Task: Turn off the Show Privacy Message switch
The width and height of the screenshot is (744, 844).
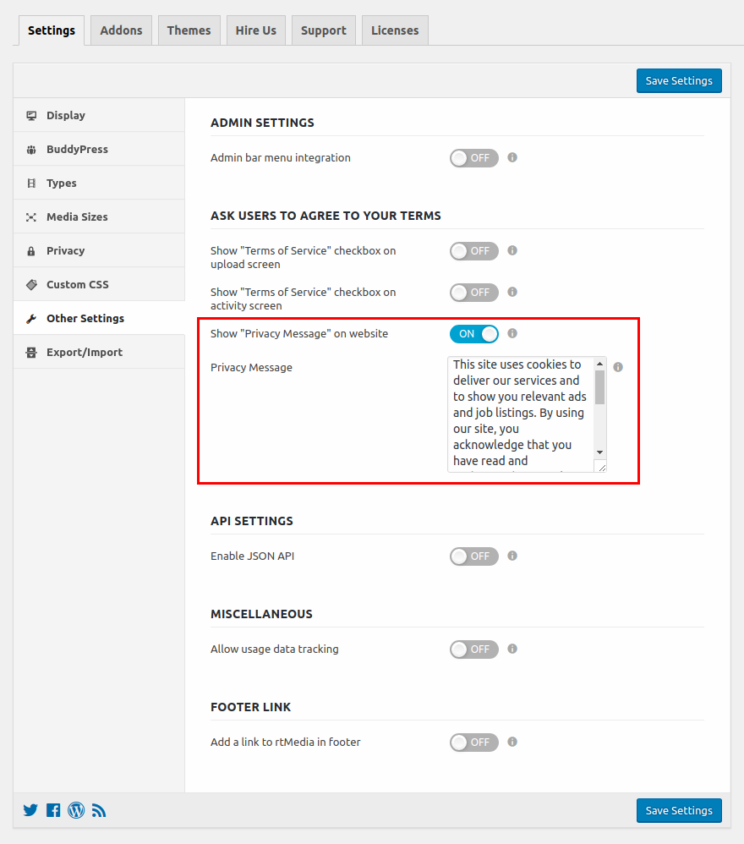Action: [x=473, y=333]
